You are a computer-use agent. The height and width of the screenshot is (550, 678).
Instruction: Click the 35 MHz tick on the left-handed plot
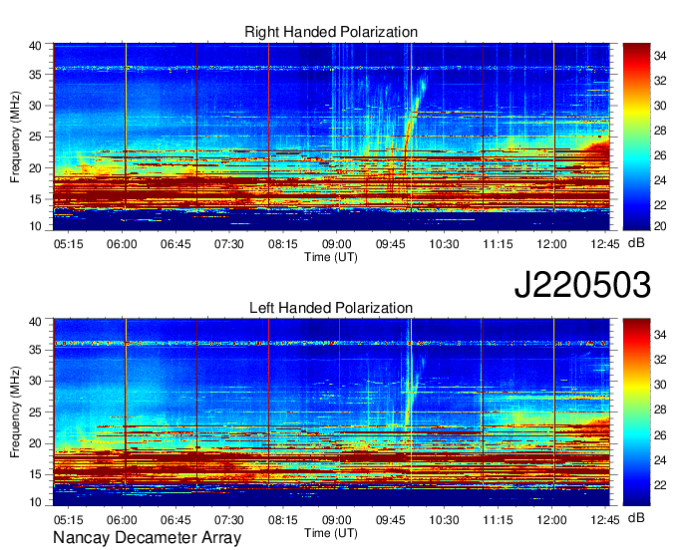tap(36, 350)
